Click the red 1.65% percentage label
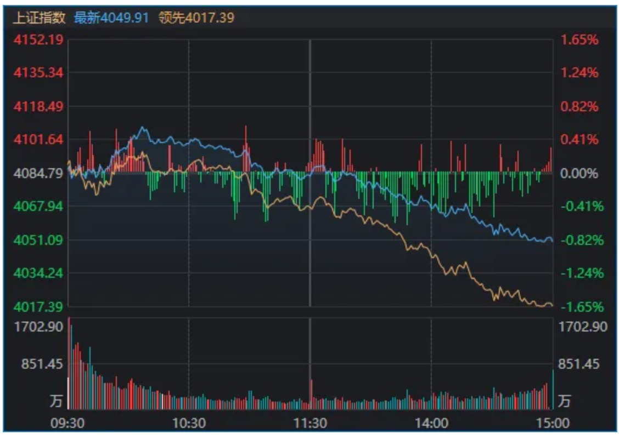Screen dimensions: 619x435 (x=579, y=40)
